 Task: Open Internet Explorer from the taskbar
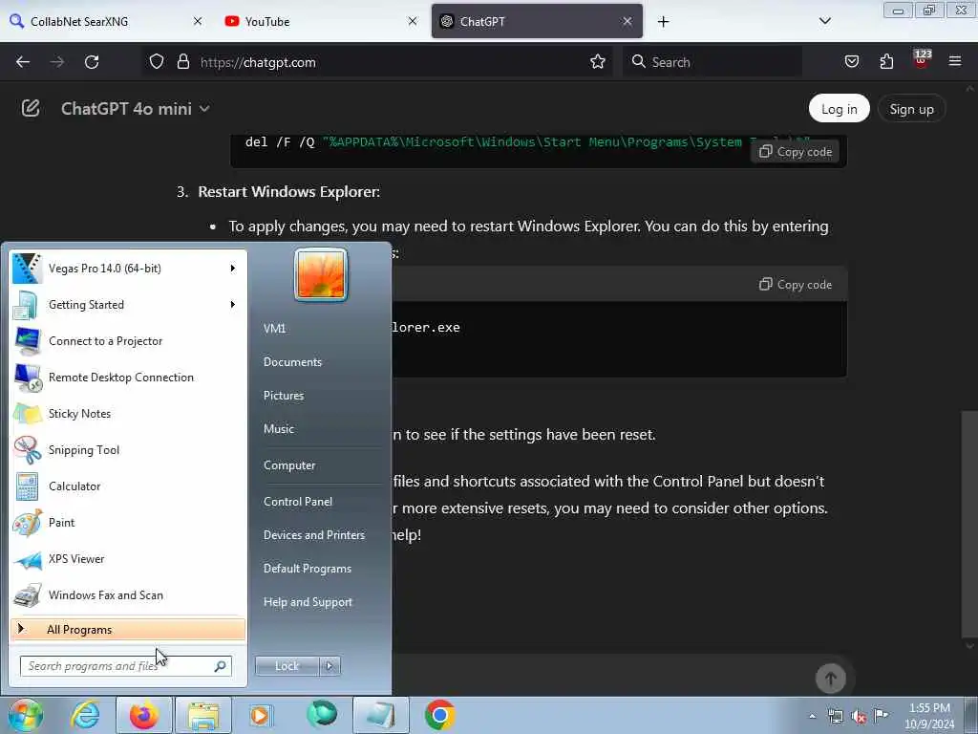pos(85,715)
